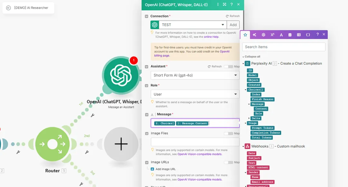Click Add image URL

(163, 169)
